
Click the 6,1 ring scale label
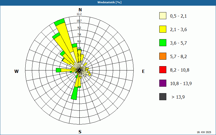[79, 41]
